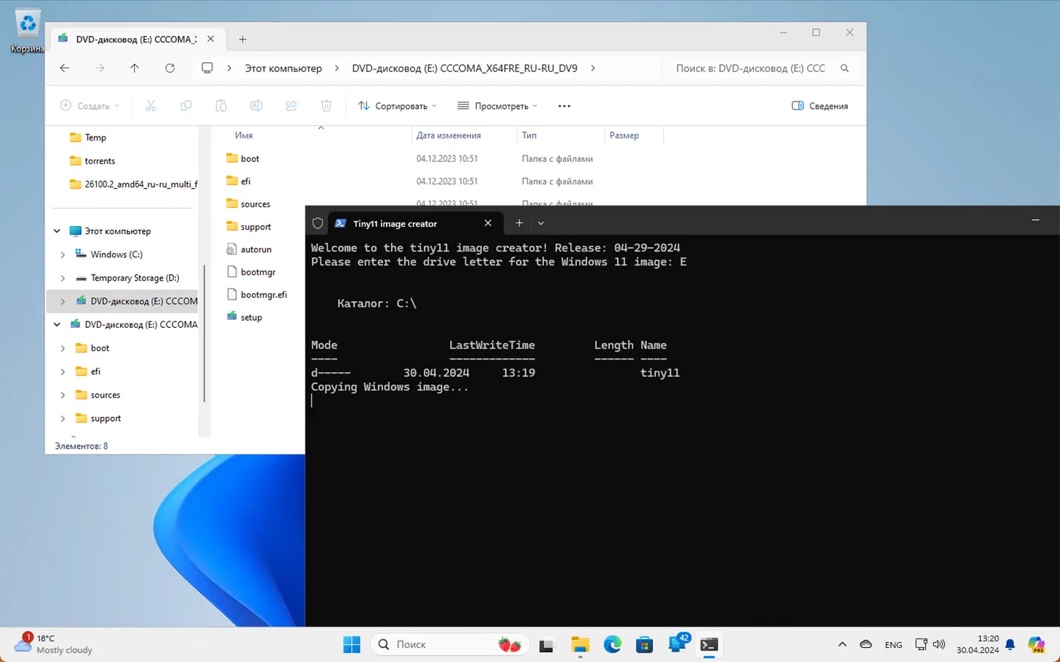
Task: Click the monitor icon in the address bar
Action: point(207,68)
